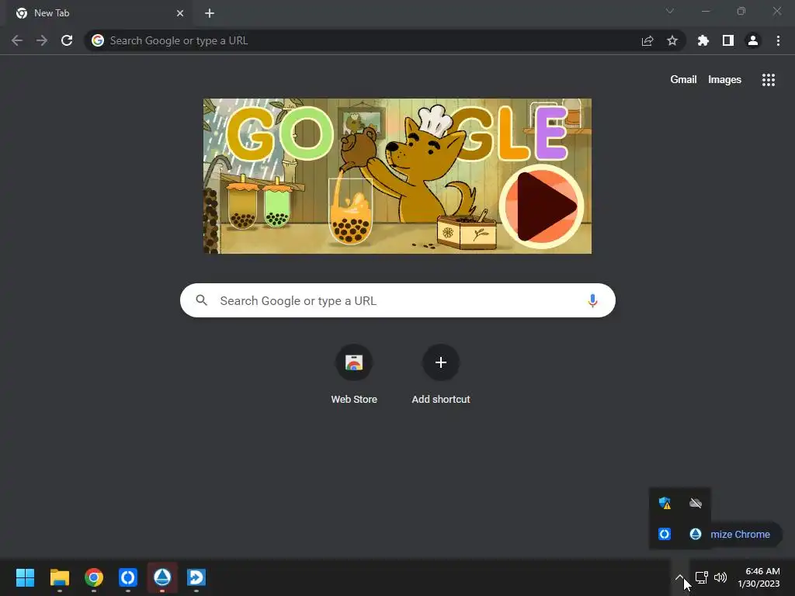The width and height of the screenshot is (795, 596).
Task: Open the tab search chevron
Action: [x=670, y=11]
